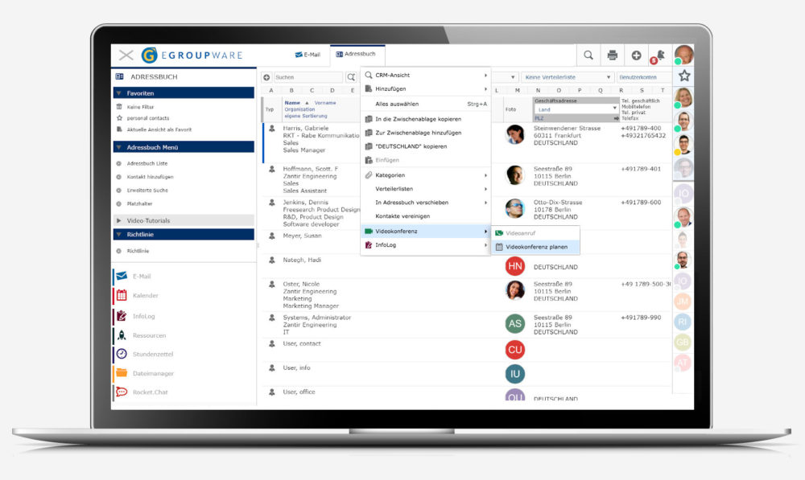This screenshot has width=805, height=480.
Task: Click the printer icon in top toolbar
Action: 612,55
